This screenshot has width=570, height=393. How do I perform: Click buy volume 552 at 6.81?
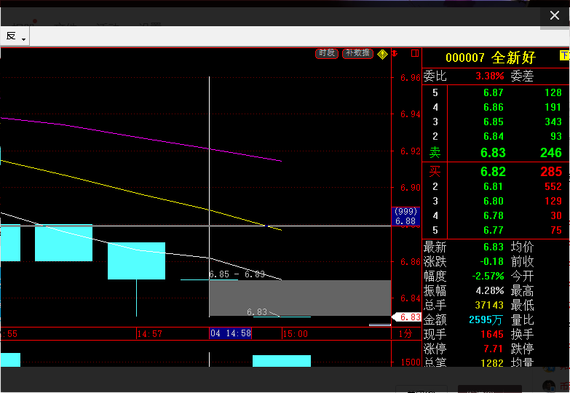coord(553,186)
